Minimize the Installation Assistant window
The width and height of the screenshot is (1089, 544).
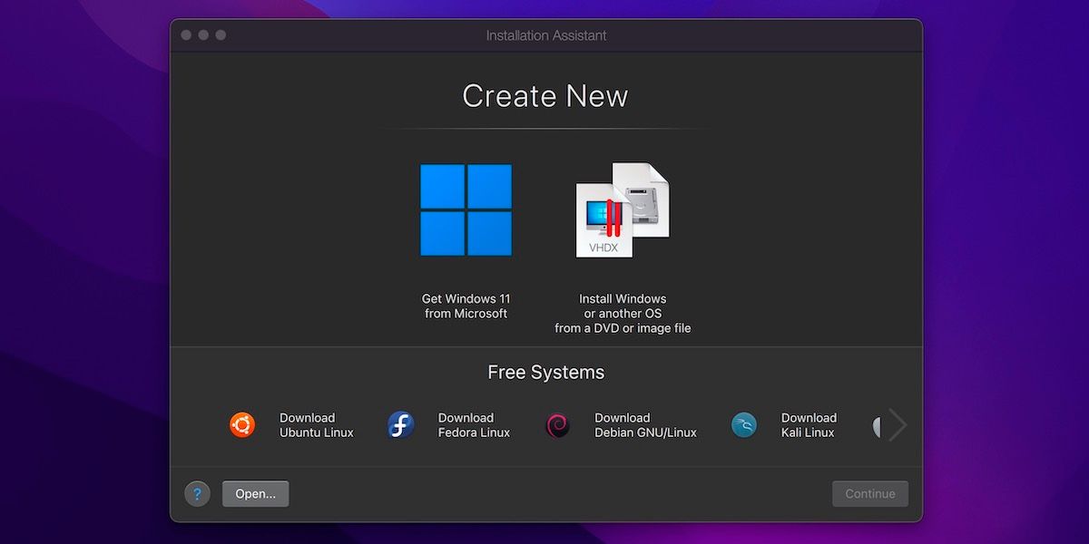(203, 35)
